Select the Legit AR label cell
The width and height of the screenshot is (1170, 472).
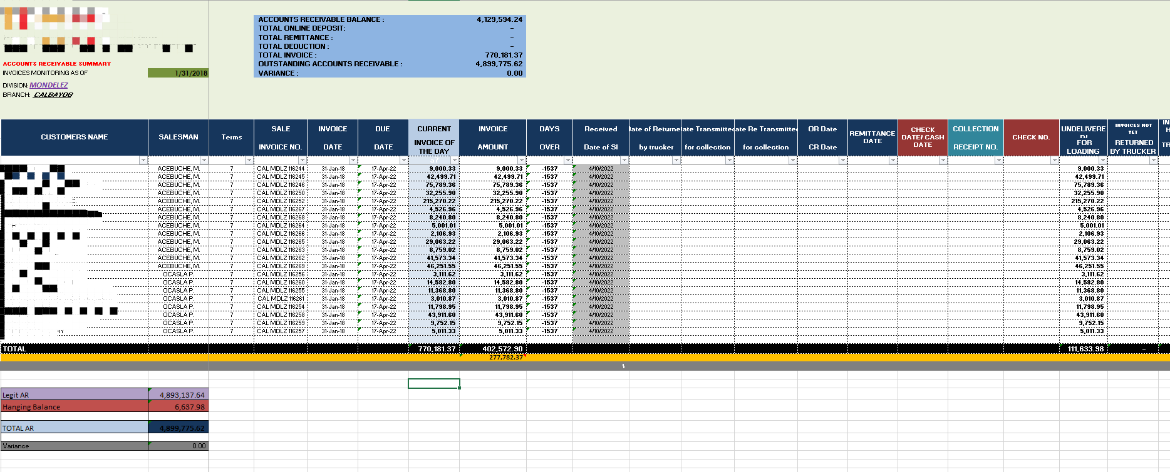[x=75, y=394]
